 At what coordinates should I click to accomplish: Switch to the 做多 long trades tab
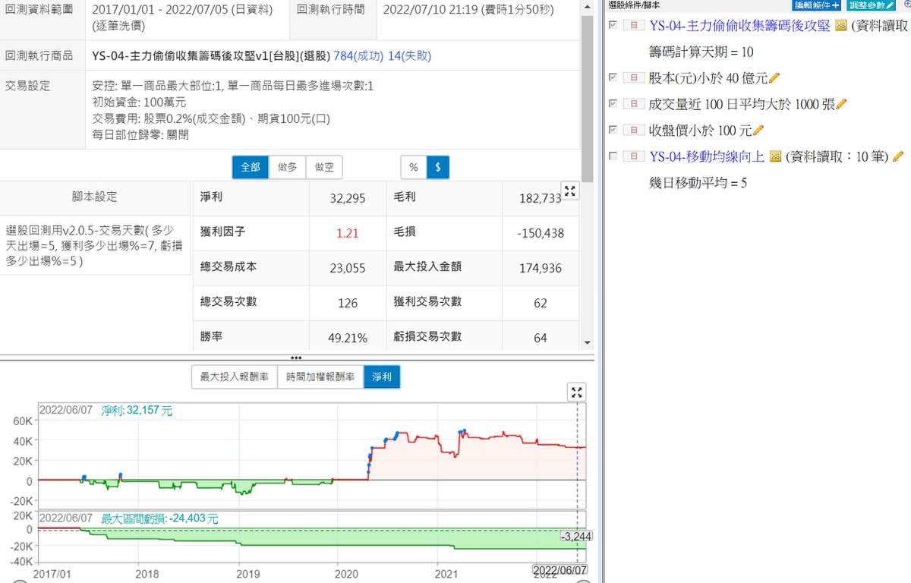click(x=287, y=167)
